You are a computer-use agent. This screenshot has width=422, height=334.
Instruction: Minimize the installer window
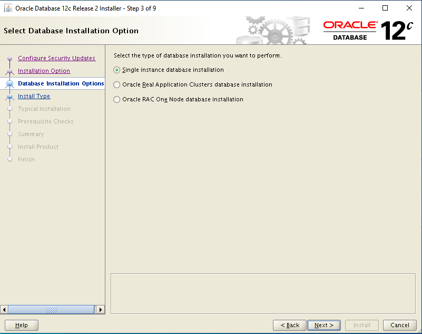361,8
